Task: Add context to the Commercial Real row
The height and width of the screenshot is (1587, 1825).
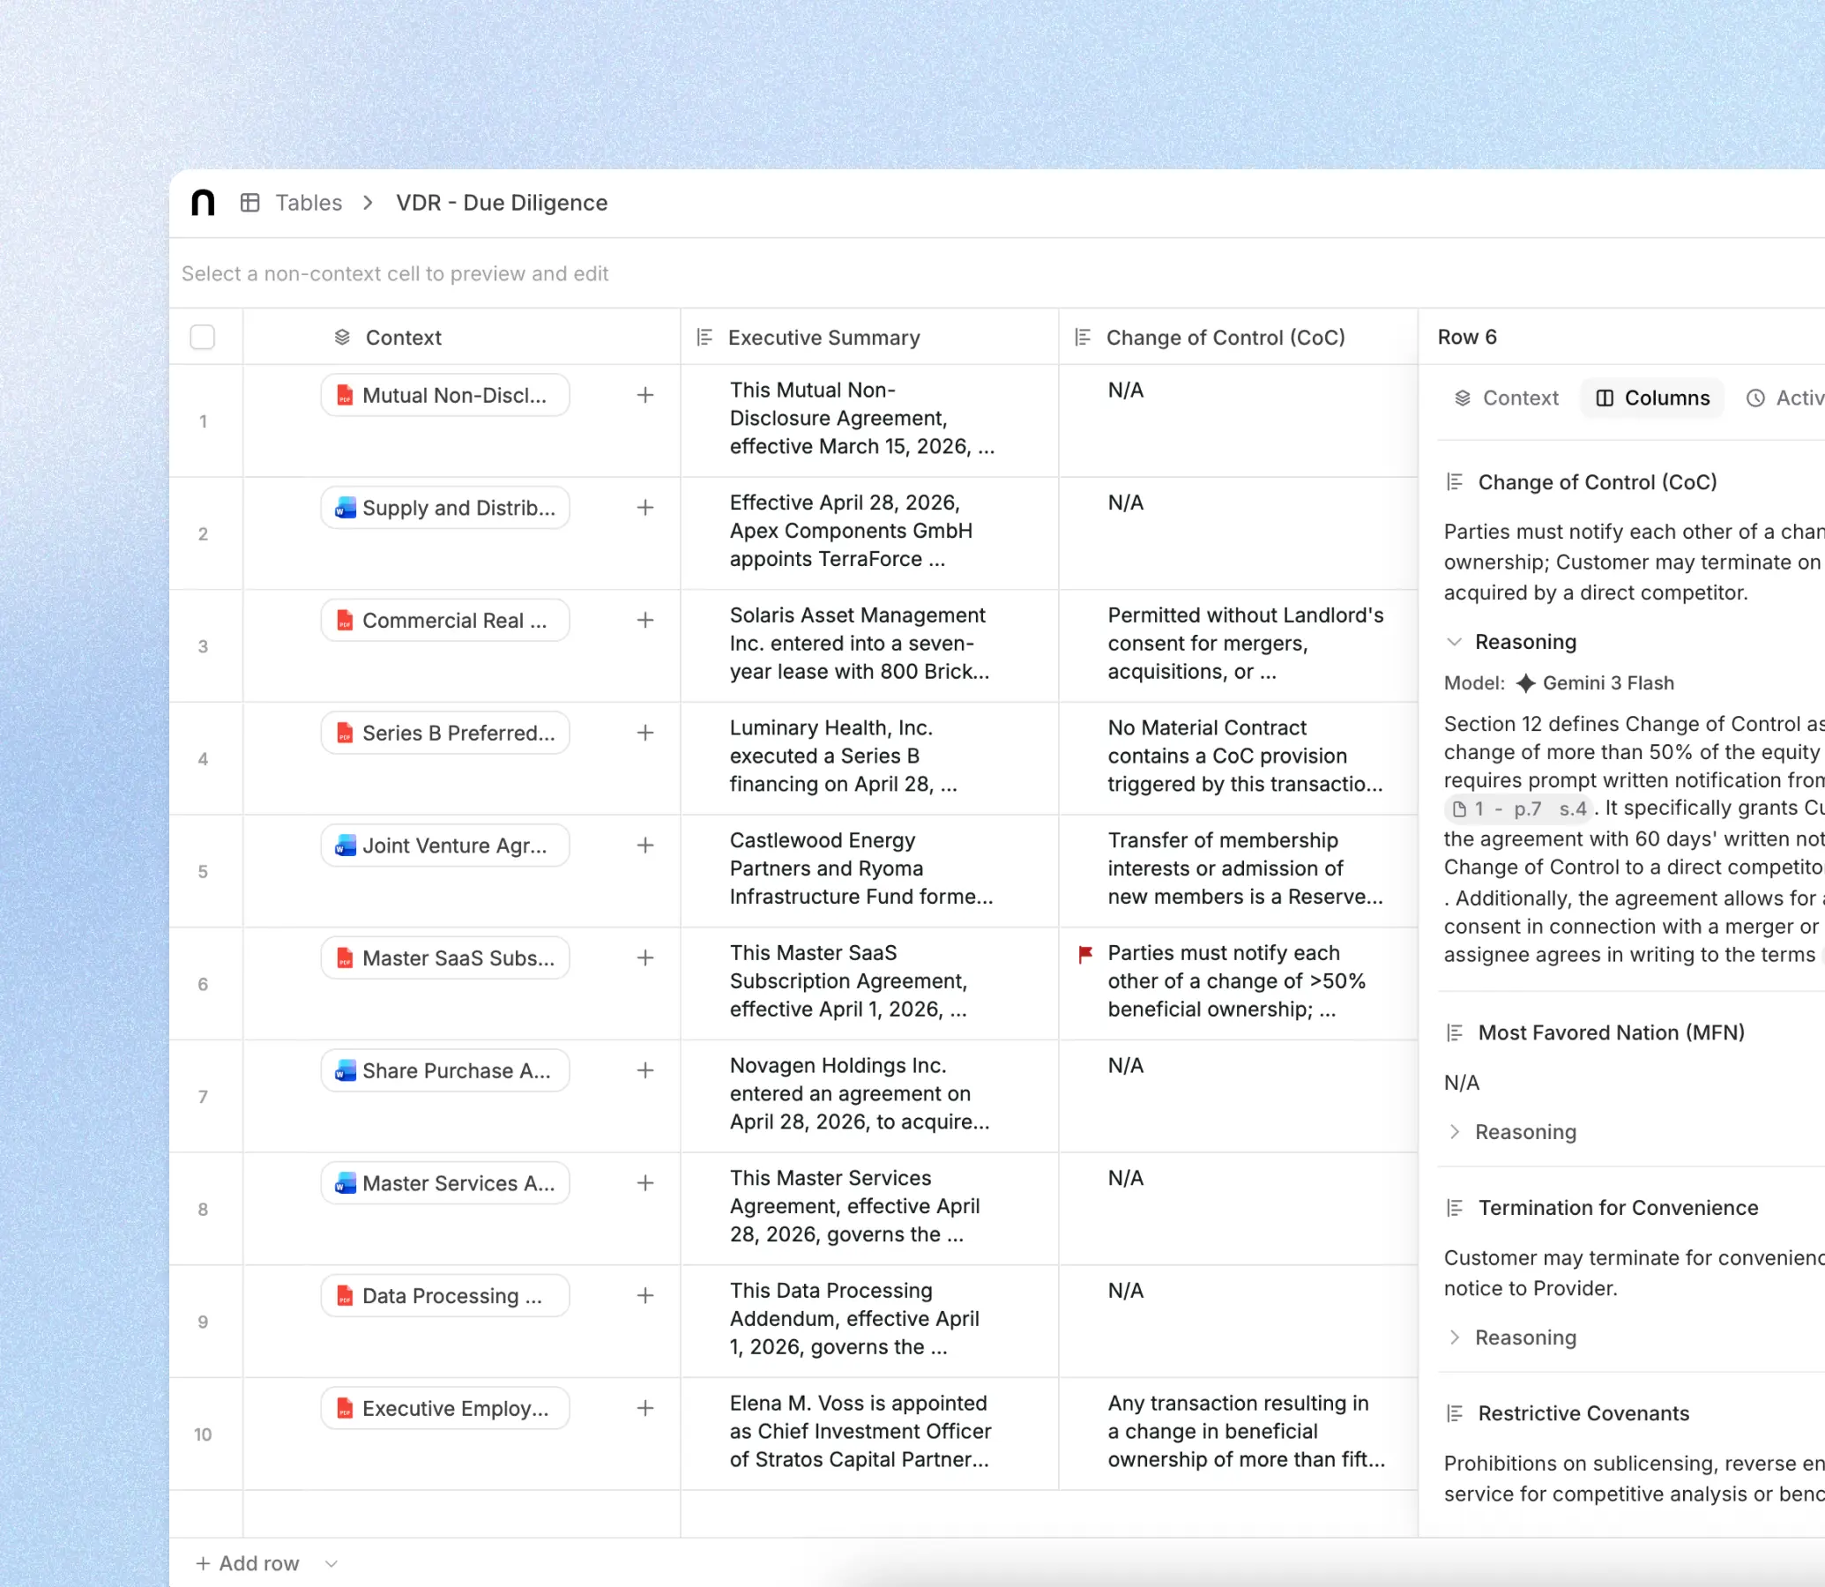Action: 645,620
